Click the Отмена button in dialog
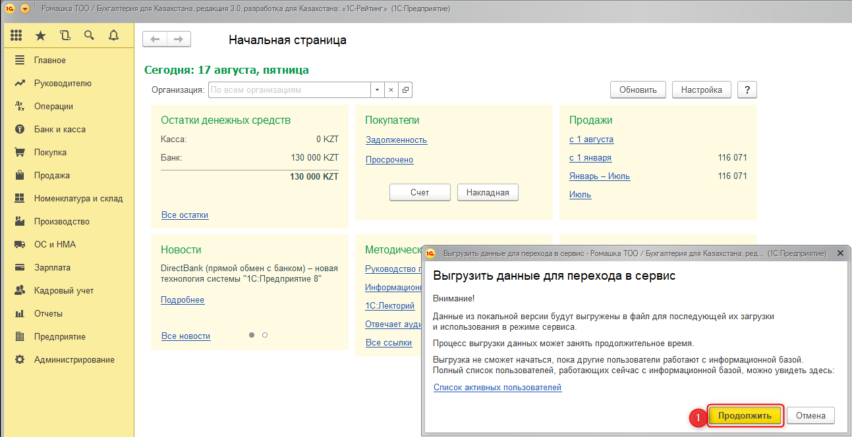 tap(810, 416)
